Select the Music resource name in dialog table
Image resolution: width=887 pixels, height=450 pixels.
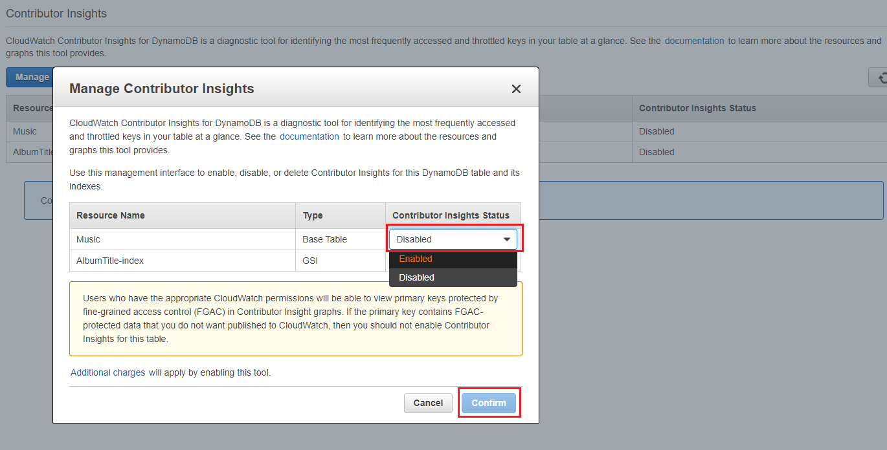tap(88, 239)
